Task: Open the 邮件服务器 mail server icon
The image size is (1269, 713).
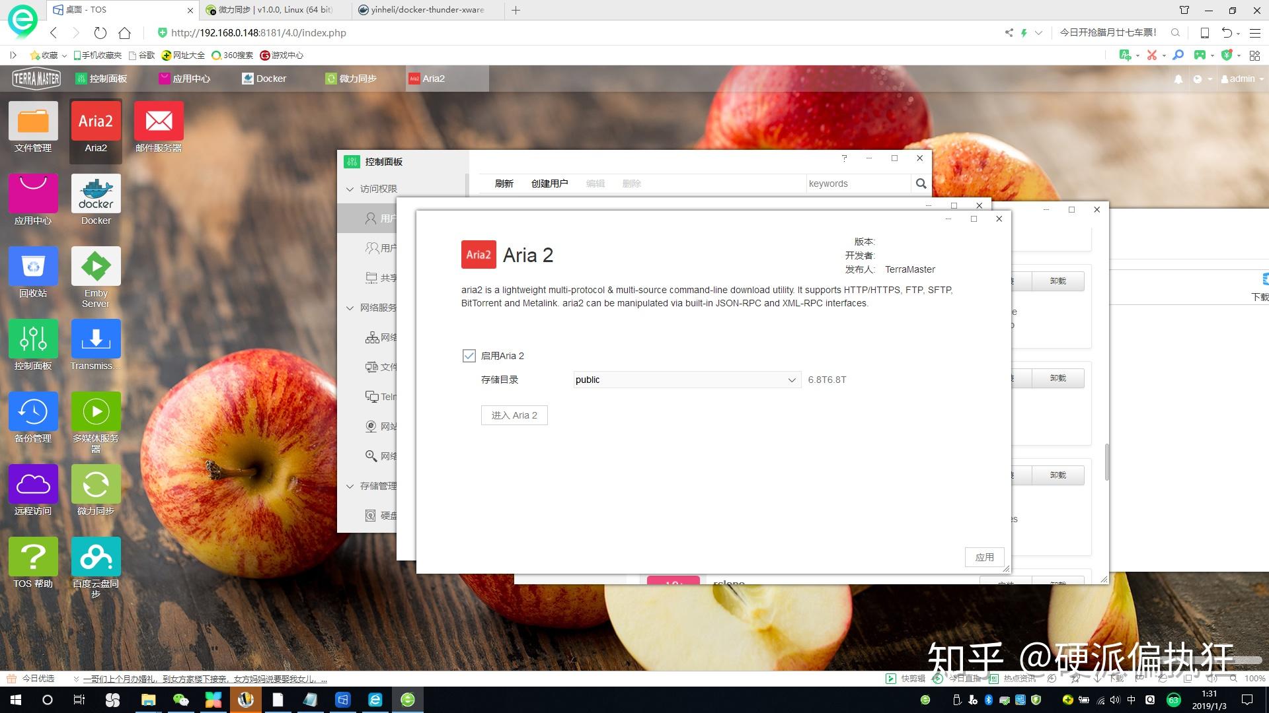Action: pyautogui.click(x=159, y=122)
